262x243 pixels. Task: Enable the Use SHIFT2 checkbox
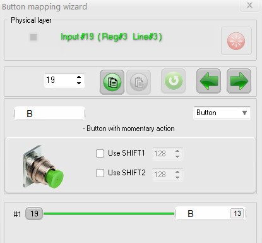[x=100, y=173]
